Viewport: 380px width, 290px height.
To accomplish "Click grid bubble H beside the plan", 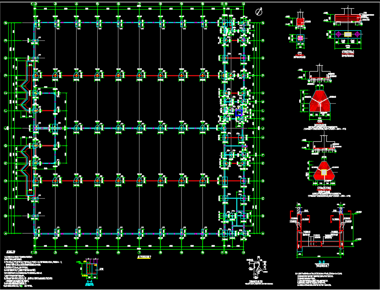I will [x=263, y=138].
